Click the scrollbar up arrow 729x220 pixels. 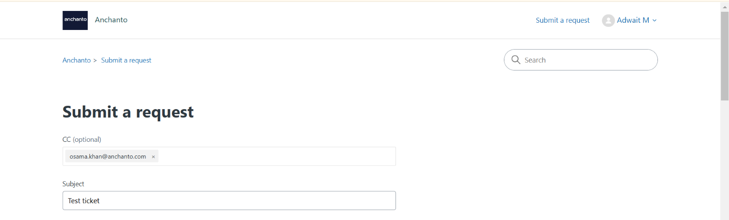pos(725,7)
